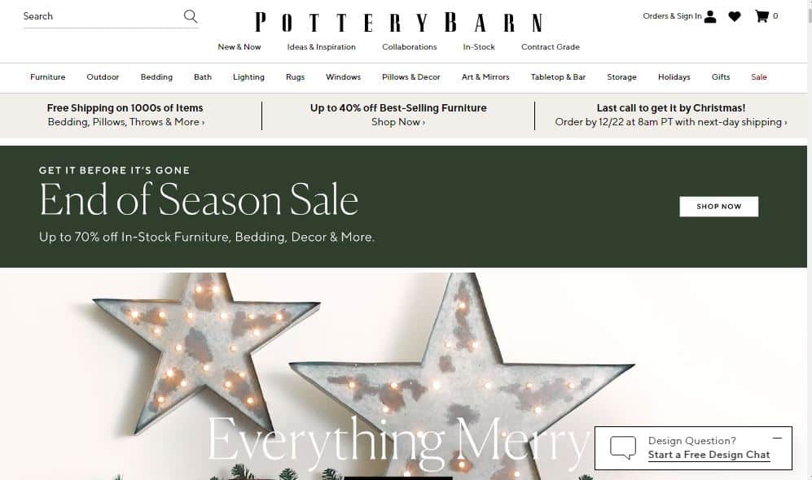Image resolution: width=812 pixels, height=480 pixels.
Task: Open the Pillows & Decor menu
Action: pos(411,77)
